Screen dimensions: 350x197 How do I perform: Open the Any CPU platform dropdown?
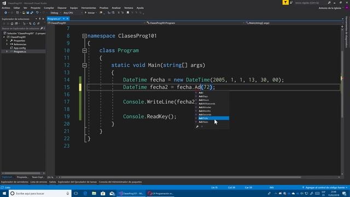click(x=73, y=13)
